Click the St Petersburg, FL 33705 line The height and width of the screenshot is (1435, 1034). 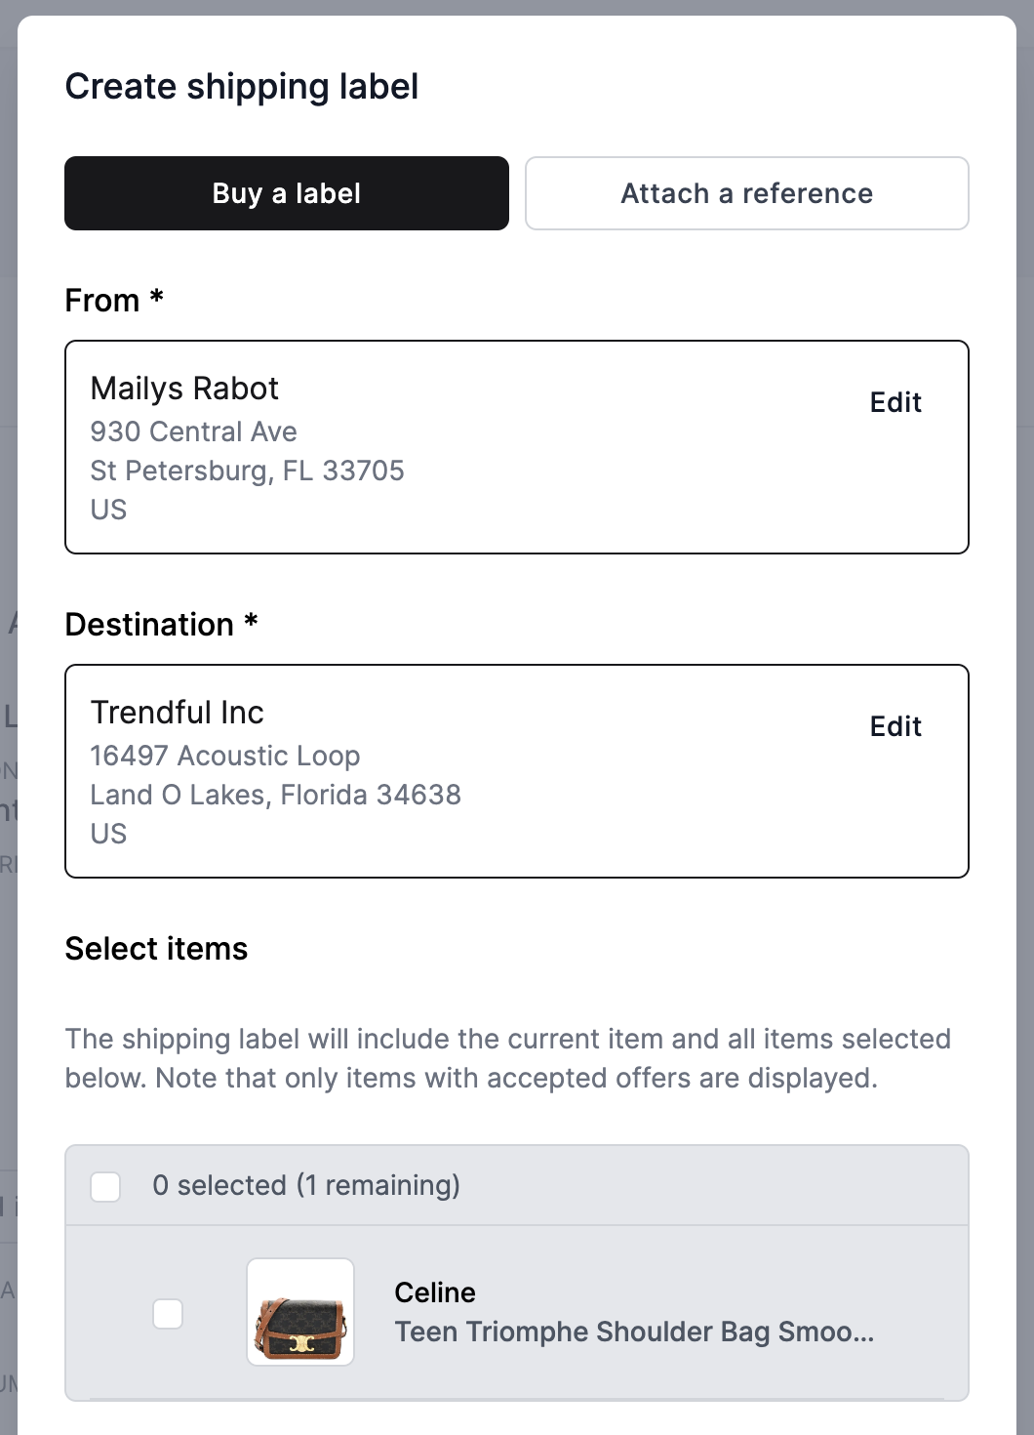(x=247, y=471)
